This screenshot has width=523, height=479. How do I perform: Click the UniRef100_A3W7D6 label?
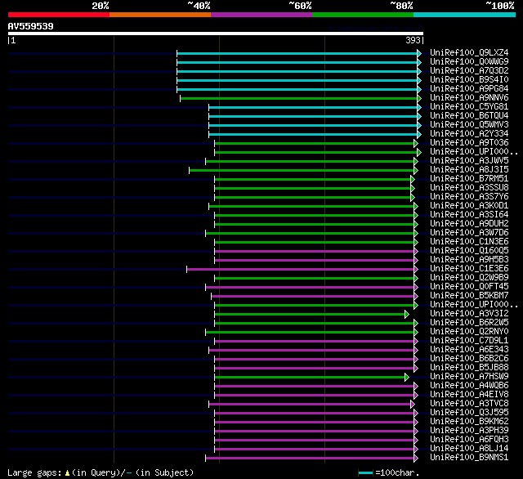[469, 233]
